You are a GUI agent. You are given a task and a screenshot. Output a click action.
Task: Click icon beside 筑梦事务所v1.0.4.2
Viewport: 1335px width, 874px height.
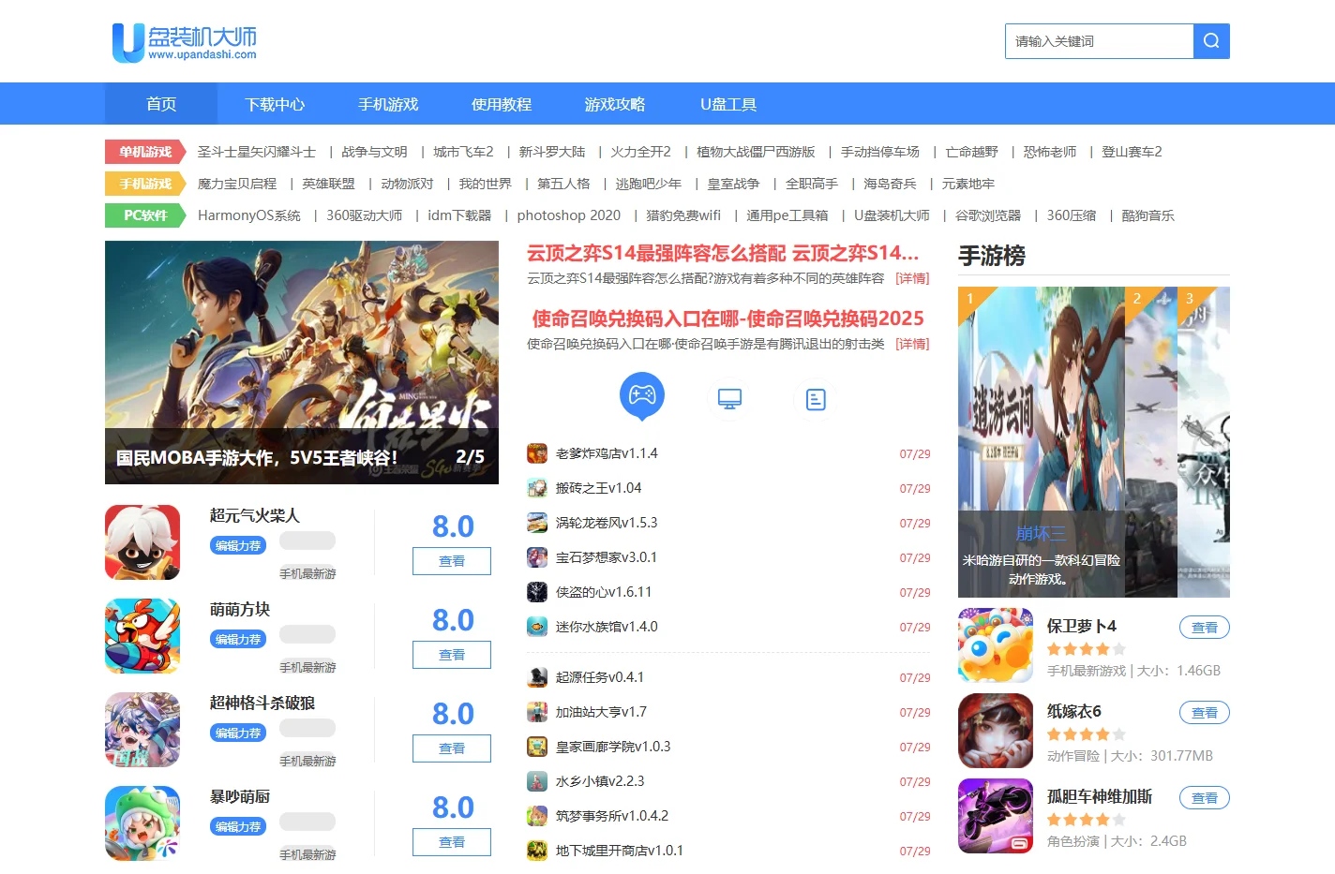point(537,816)
